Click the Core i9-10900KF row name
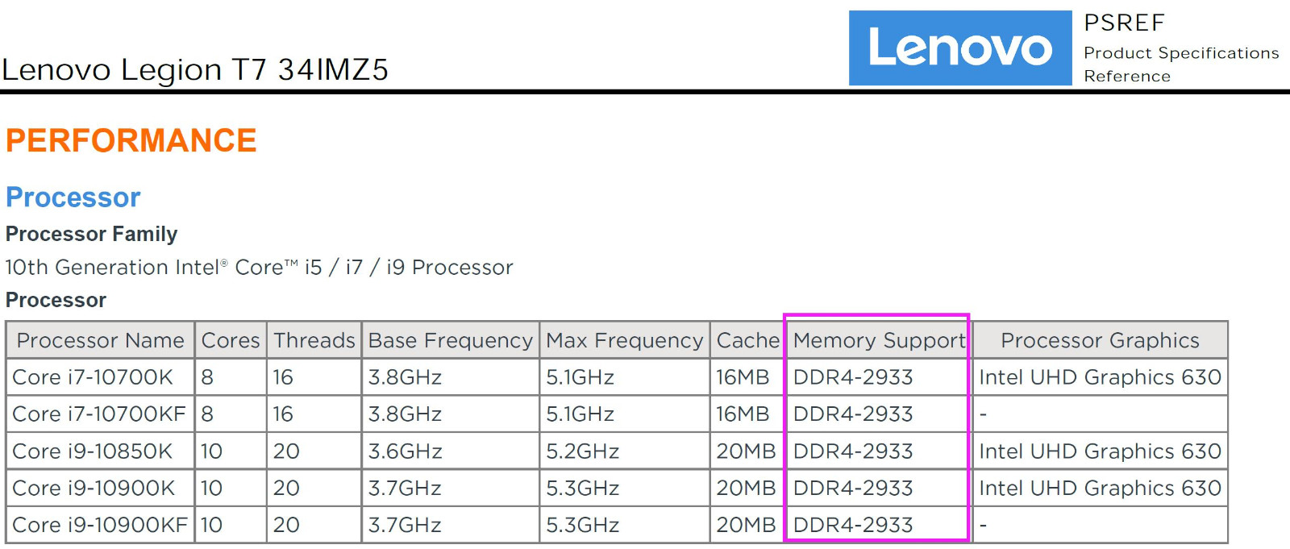Image resolution: width=1290 pixels, height=549 pixels. click(x=100, y=525)
